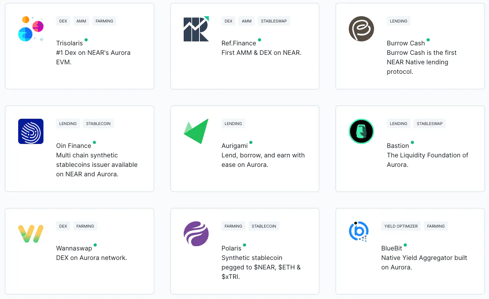This screenshot has height=299, width=489.
Task: Click text "Native Yield Aggregator built on Aurora."
Action: (x=424, y=263)
